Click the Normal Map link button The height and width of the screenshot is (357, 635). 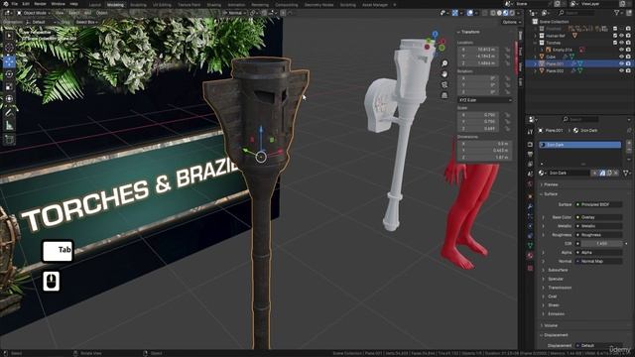pyautogui.click(x=599, y=262)
